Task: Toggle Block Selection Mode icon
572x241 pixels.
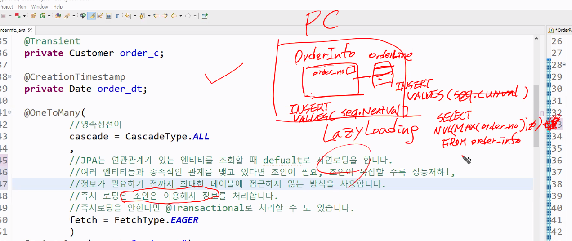Action: 108,16
